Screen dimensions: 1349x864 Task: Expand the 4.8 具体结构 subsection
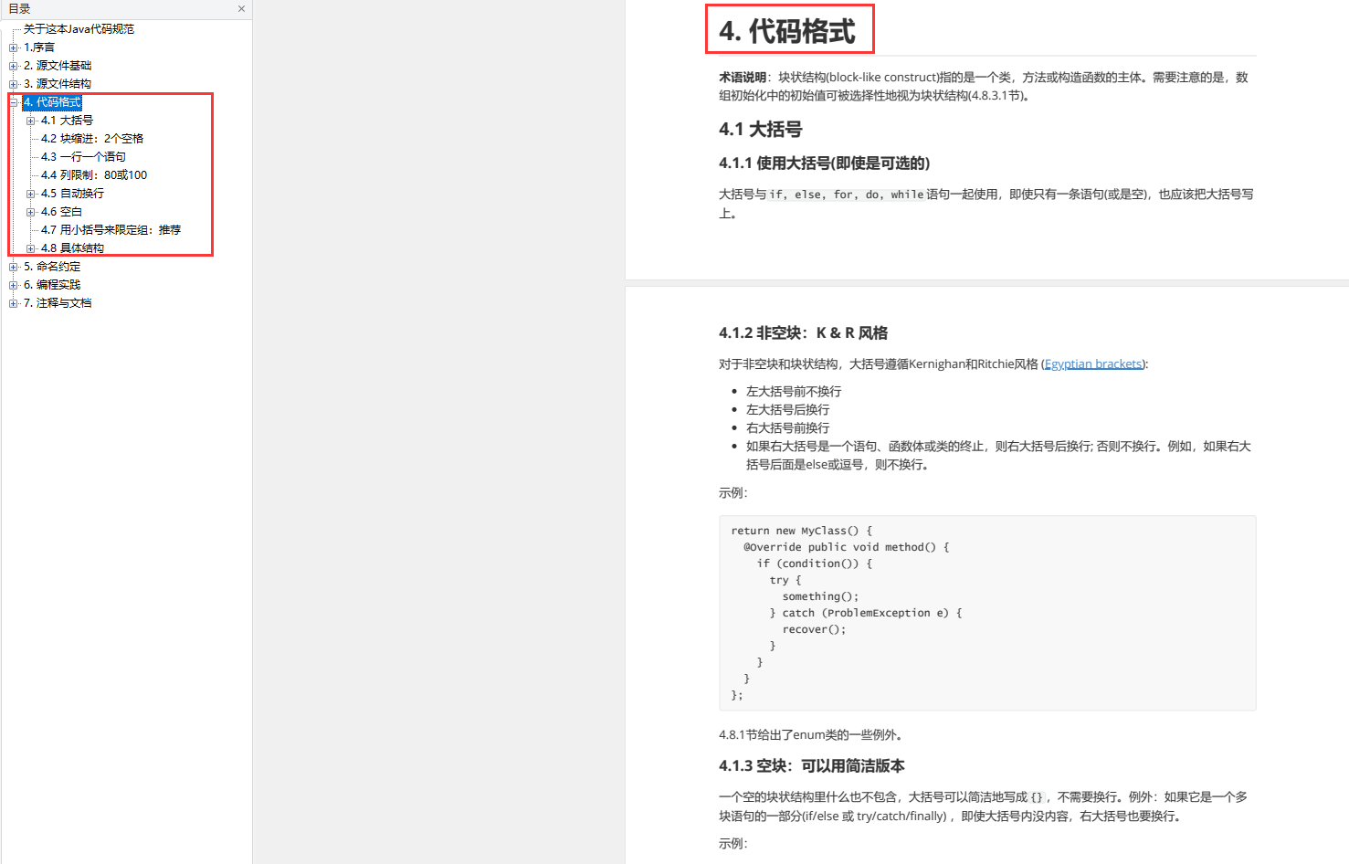[x=30, y=248]
